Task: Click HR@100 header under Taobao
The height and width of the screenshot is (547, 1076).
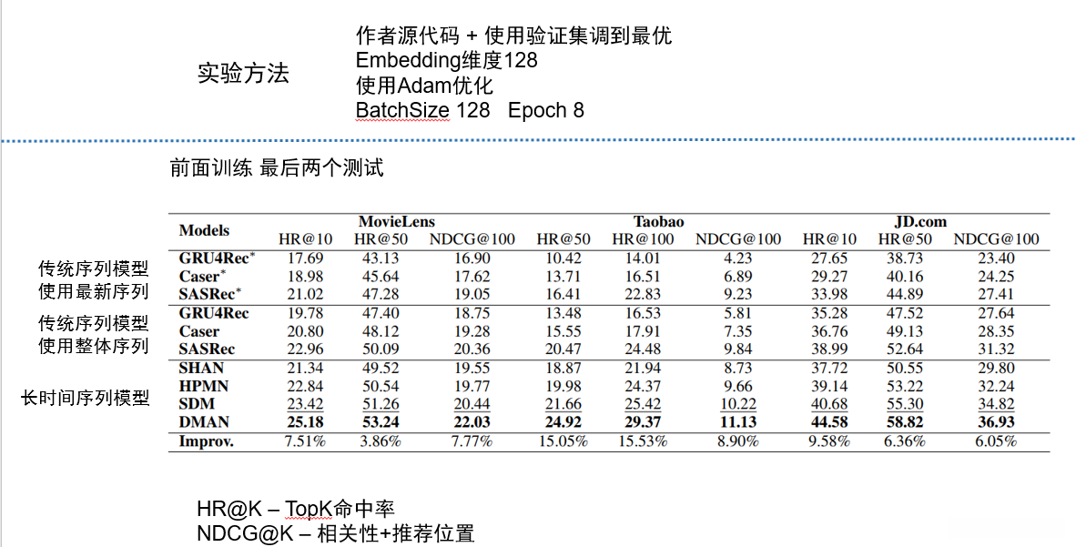Action: (x=643, y=238)
